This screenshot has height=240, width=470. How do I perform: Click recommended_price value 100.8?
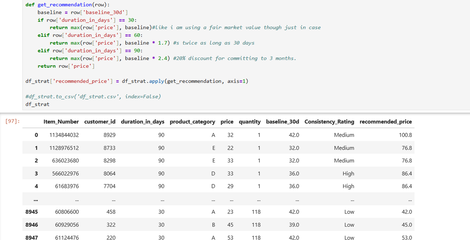[x=406, y=135]
